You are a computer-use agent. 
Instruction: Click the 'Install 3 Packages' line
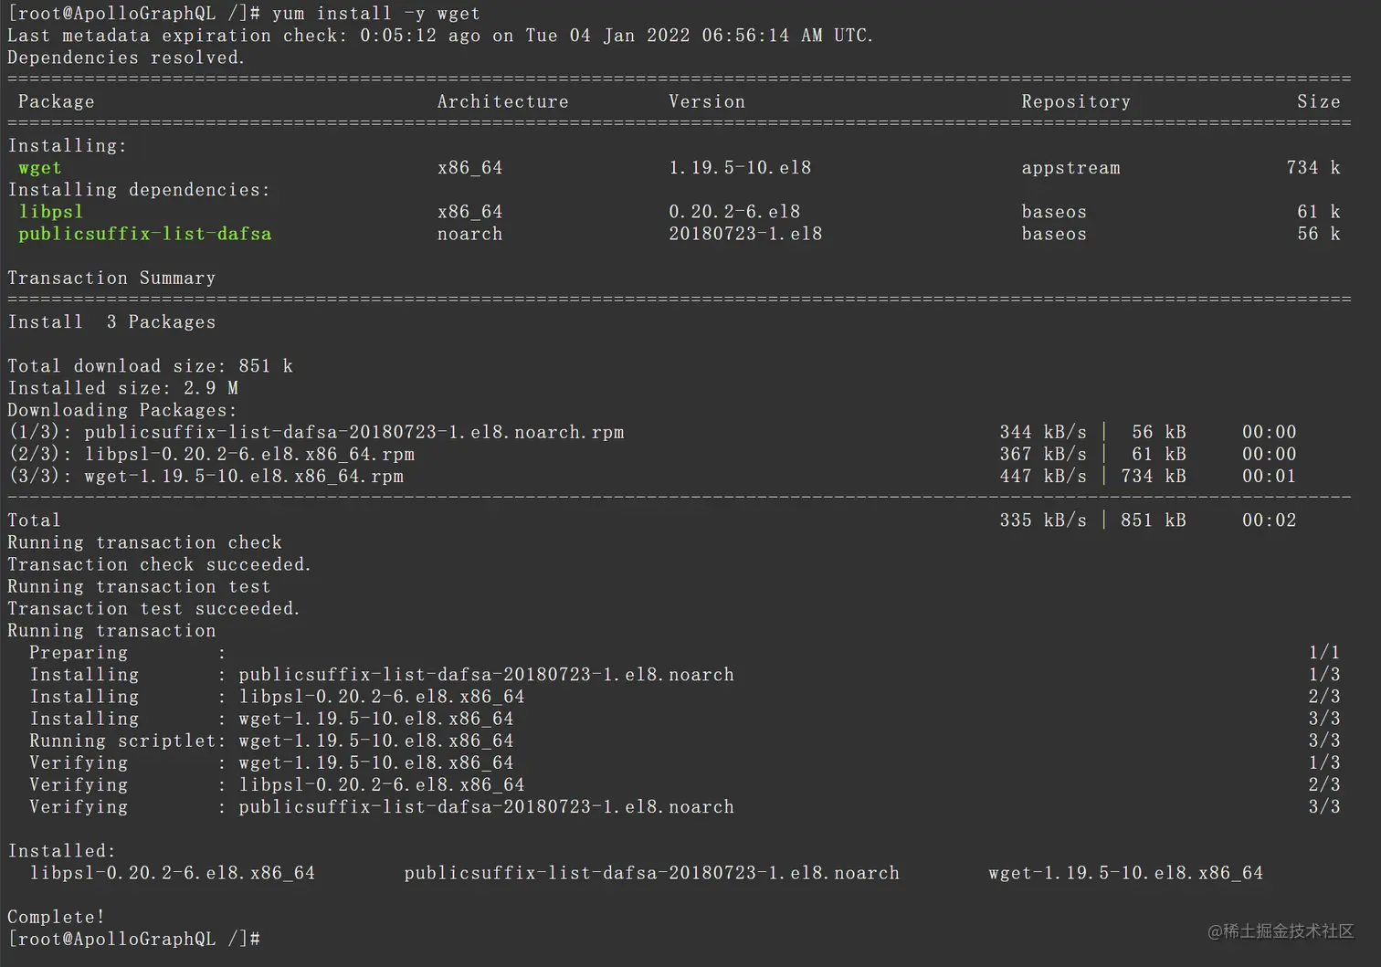pos(111,322)
